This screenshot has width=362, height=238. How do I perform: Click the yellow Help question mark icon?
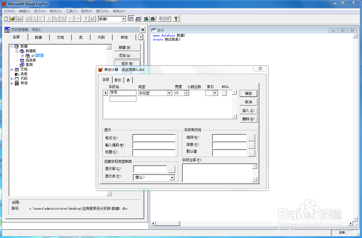(x=176, y=19)
